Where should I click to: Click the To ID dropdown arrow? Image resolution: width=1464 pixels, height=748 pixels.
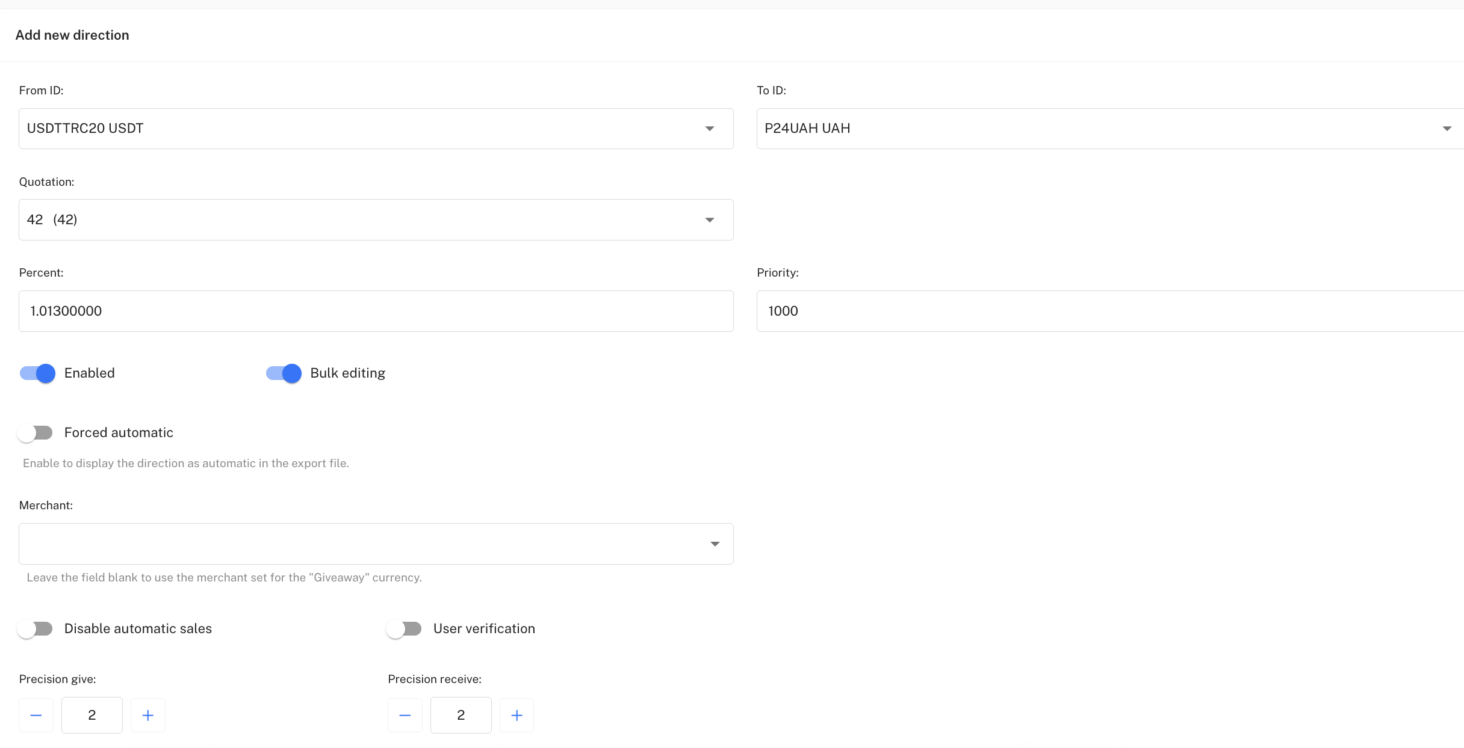[1447, 129]
